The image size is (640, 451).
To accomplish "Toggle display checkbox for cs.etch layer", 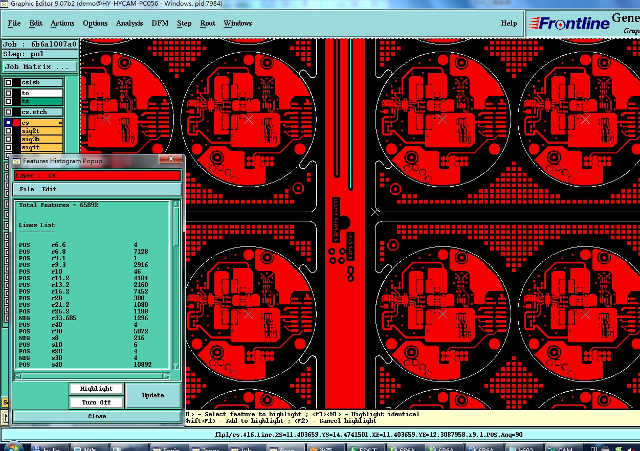I will pos(8,112).
